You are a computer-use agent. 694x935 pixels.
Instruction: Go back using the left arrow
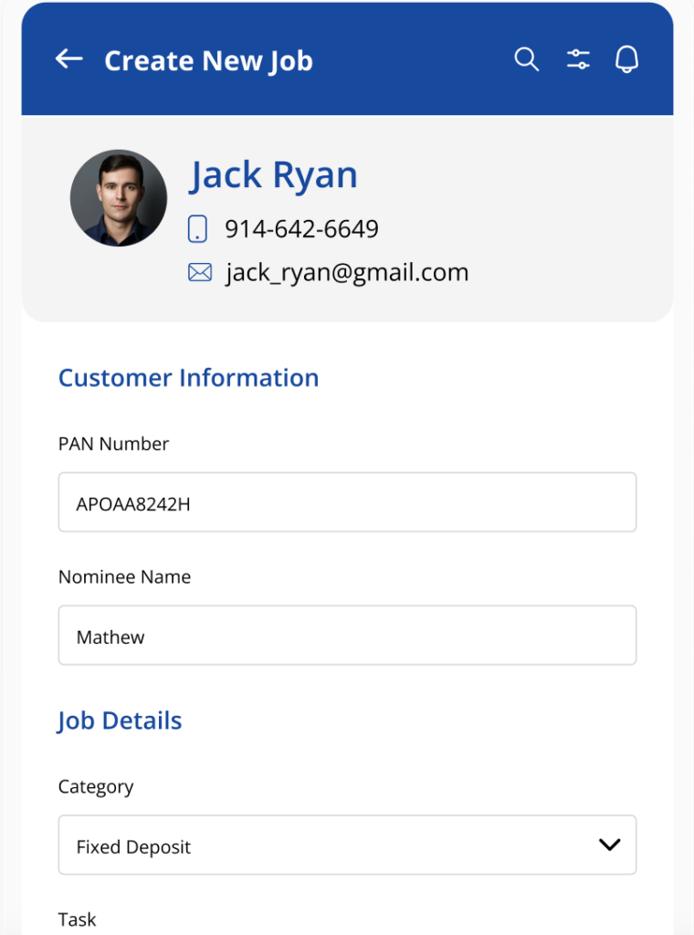pyautogui.click(x=69, y=59)
